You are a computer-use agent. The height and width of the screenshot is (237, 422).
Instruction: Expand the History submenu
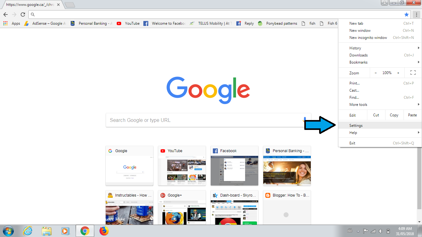[x=380, y=48]
